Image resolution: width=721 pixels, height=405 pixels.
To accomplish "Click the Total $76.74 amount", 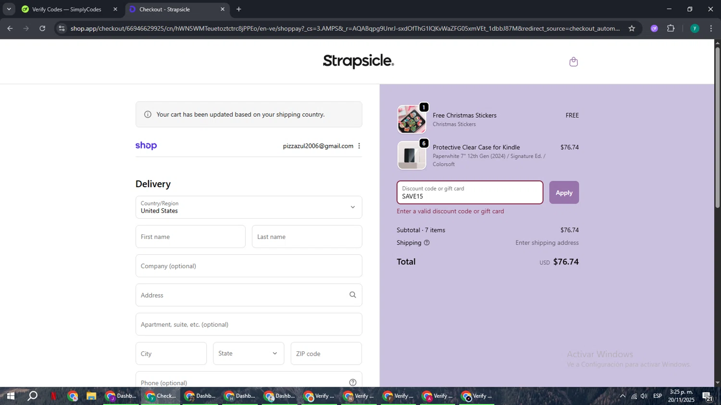I will coord(566,262).
